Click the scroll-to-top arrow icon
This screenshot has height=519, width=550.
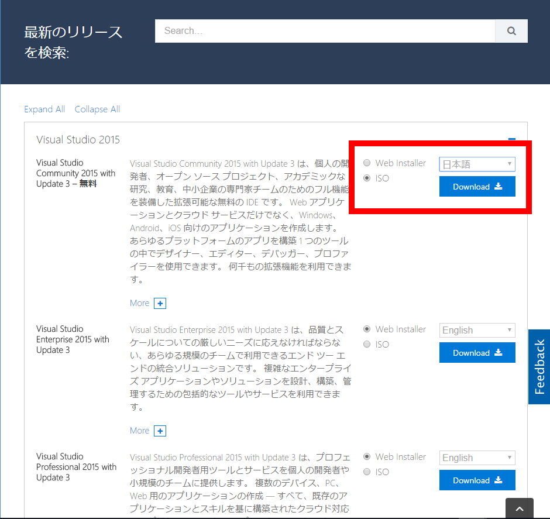519,508
